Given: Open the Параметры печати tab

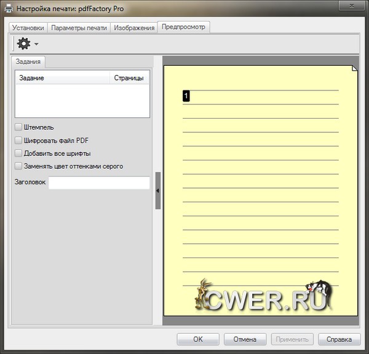Looking at the screenshot, I should coord(79,28).
